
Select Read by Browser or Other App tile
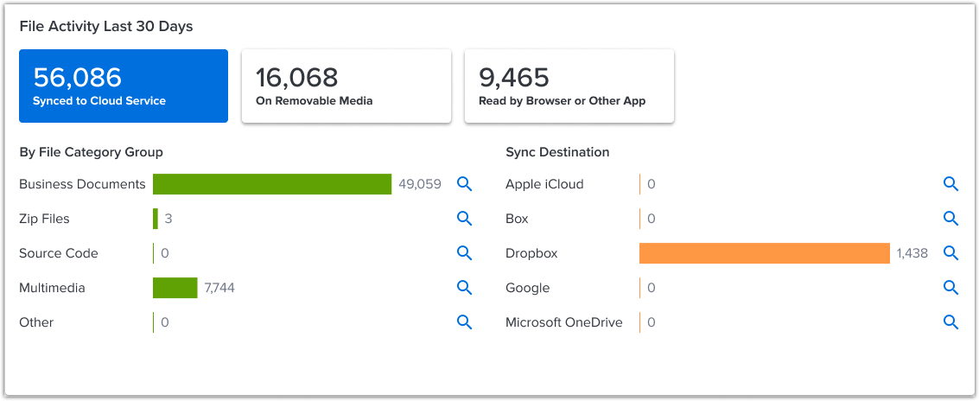click(x=569, y=86)
